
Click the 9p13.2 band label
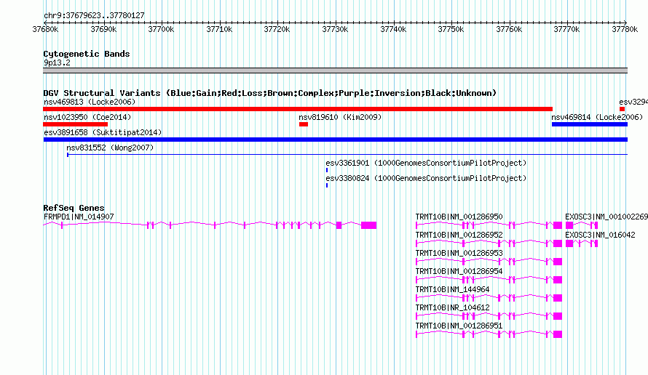[57, 62]
